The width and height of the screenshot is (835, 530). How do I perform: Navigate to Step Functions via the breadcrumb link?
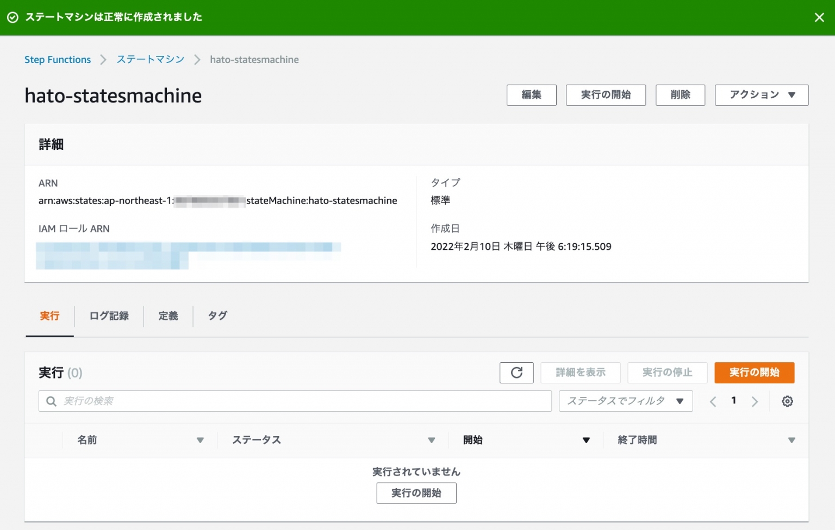pyautogui.click(x=58, y=59)
